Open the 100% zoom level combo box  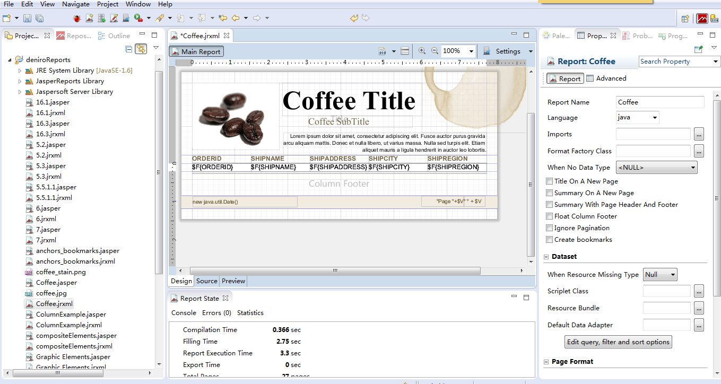[x=457, y=51]
